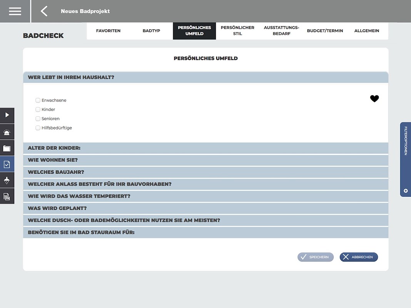
Task: Expand 'Wie wohnen Sie?' section
Action: (x=206, y=160)
